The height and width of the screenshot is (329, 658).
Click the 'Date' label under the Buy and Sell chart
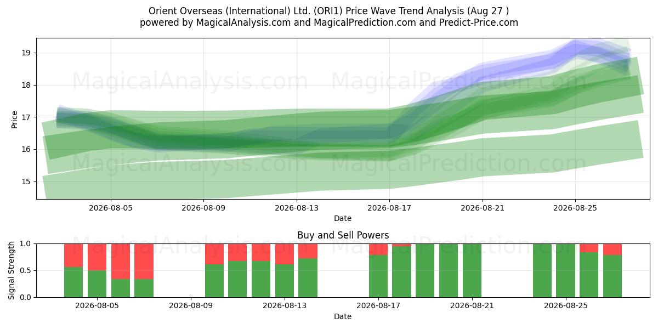point(343,316)
